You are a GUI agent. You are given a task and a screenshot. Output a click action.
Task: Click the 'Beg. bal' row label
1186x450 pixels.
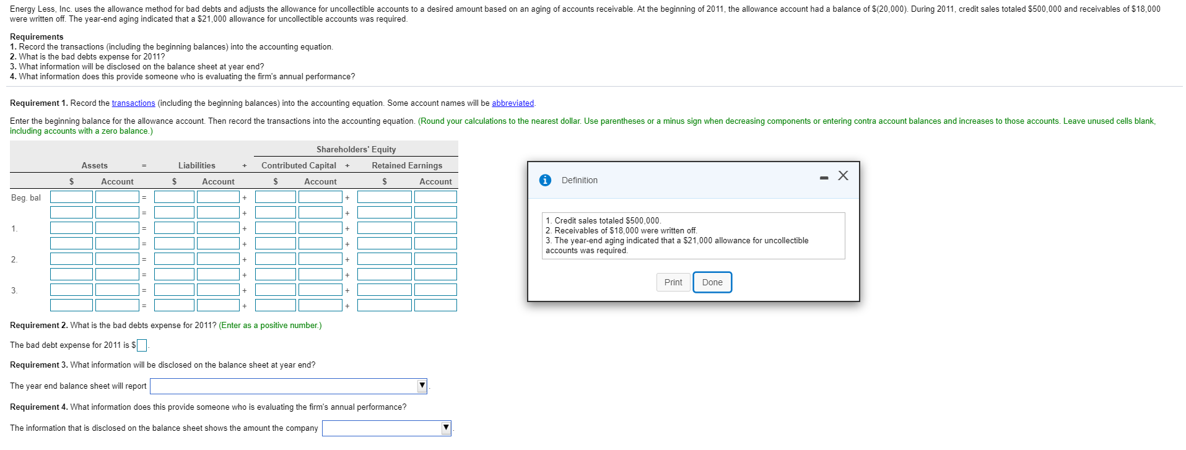[x=26, y=198]
